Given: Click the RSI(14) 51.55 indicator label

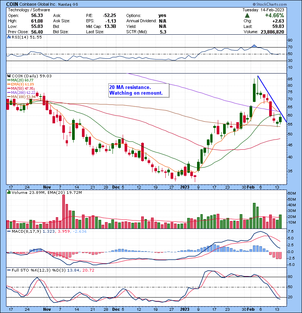Looking at the screenshot, I should point(27,37).
